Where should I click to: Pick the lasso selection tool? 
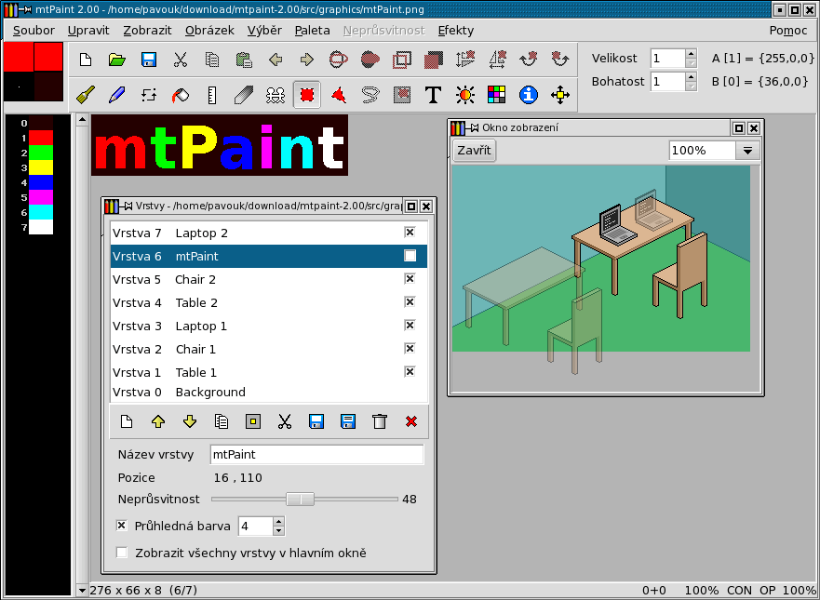370,95
